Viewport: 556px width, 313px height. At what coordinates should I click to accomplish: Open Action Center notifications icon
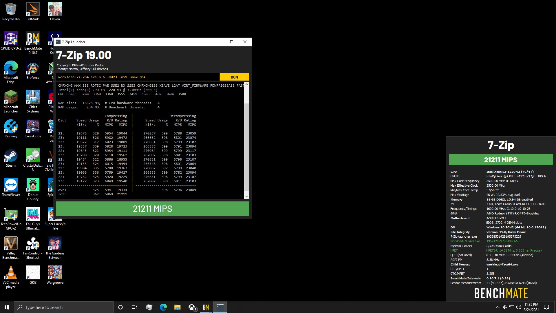pos(546,307)
